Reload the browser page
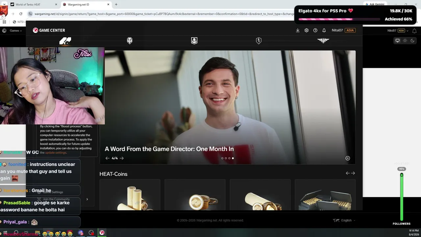Screen dimensions: 421x237 coord(21,14)
